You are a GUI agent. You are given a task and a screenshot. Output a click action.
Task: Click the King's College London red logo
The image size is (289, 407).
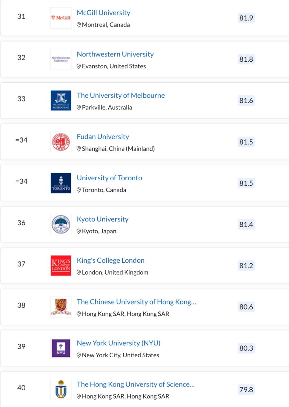[61, 266]
